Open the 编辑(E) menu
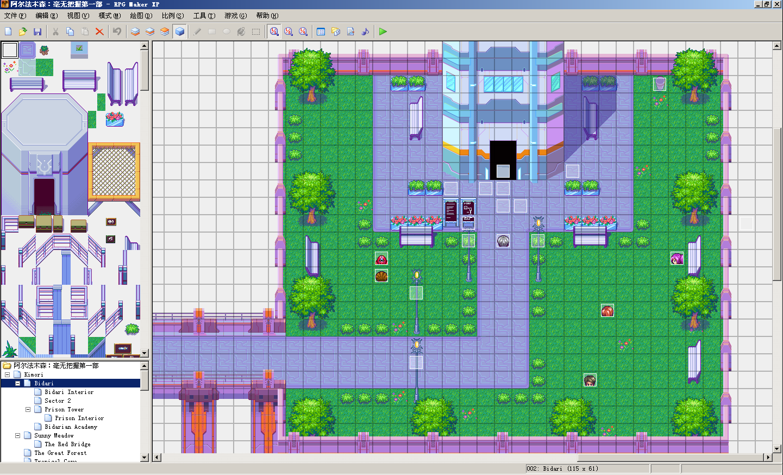 (47, 16)
